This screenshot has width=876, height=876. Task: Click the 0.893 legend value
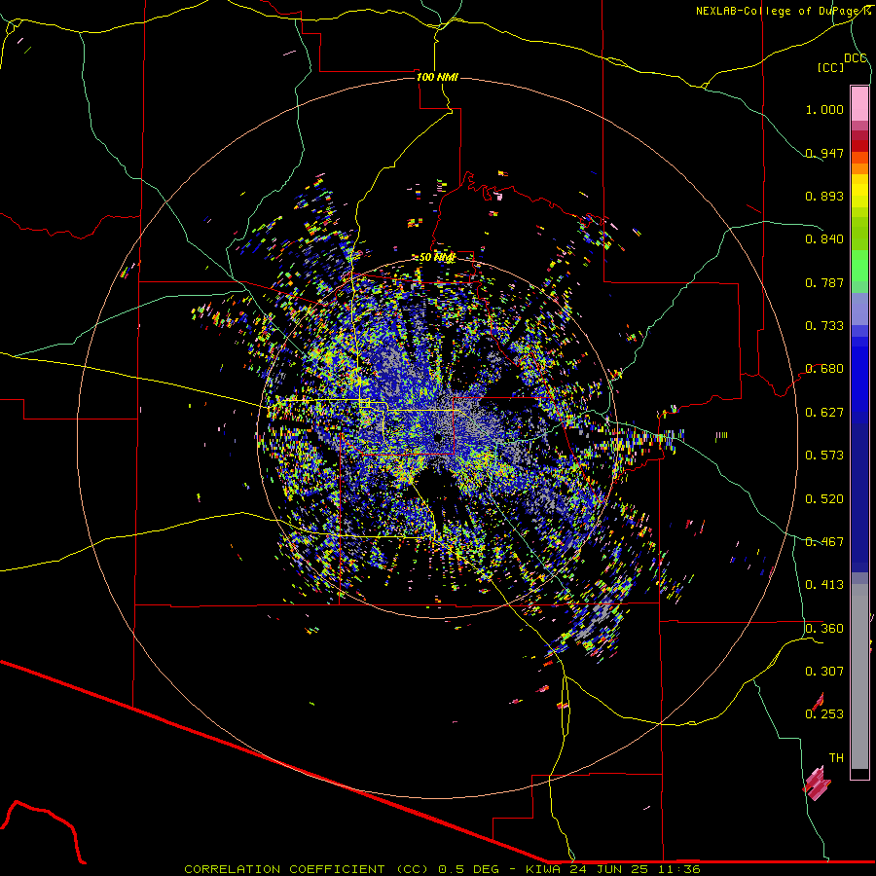click(x=824, y=196)
